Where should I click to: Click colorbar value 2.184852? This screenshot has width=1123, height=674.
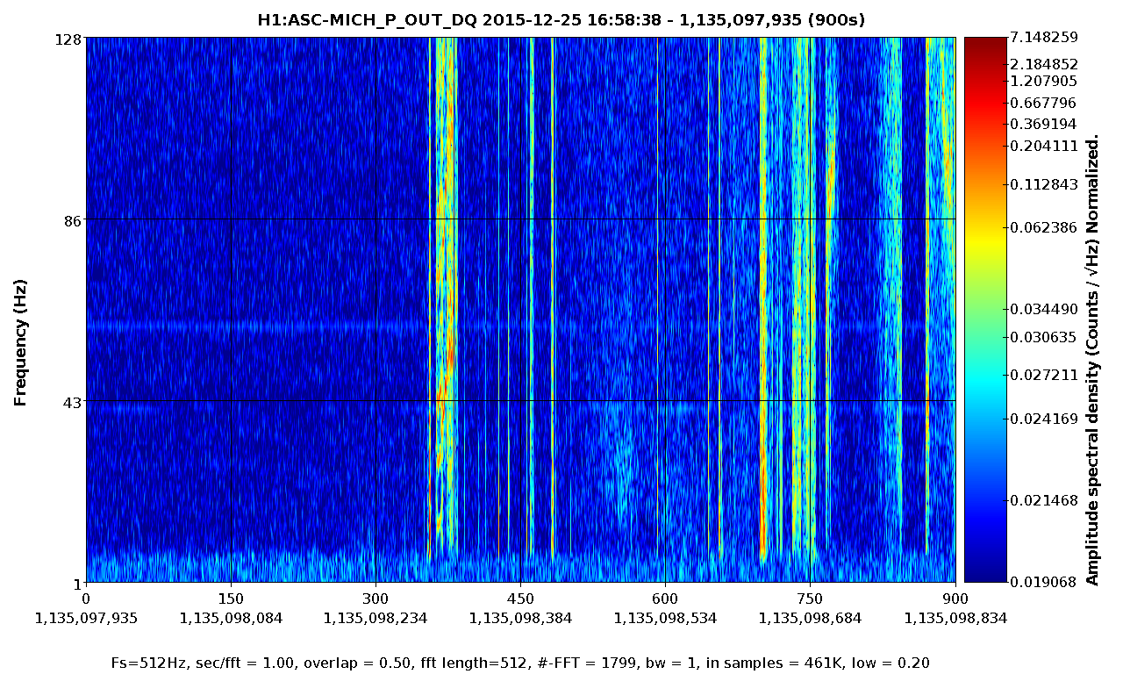[x=1044, y=64]
